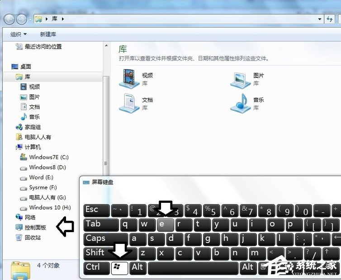
Task: Open the 组织 menu
Action: pos(19,34)
